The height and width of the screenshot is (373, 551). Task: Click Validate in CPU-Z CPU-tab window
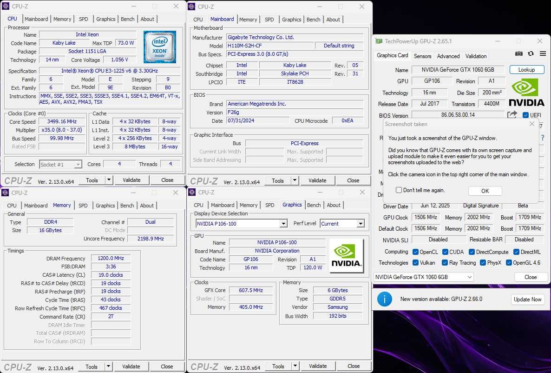pos(131,180)
